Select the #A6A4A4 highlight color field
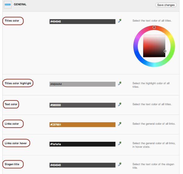183x174 pixels. pos(82,84)
